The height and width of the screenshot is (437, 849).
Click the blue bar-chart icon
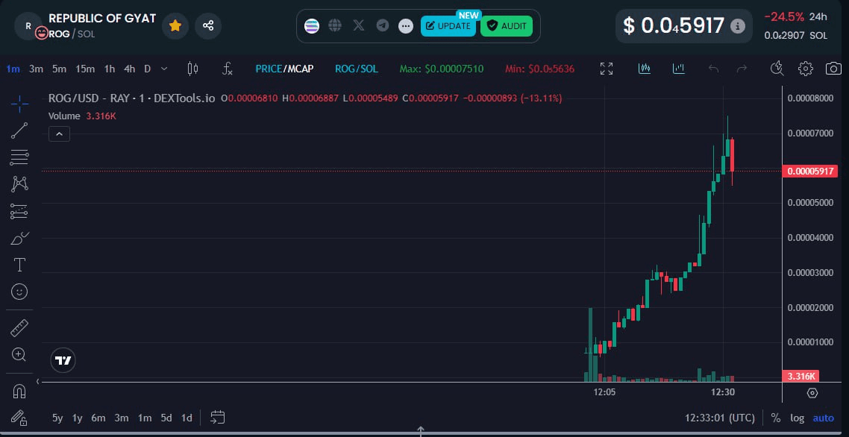tap(678, 68)
